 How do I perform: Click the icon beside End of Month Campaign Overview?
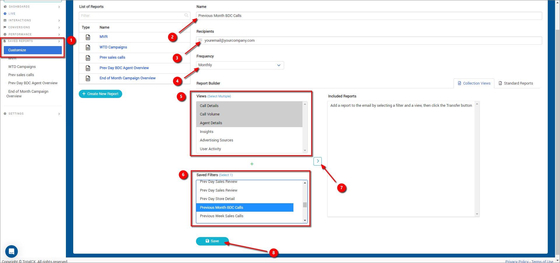88,78
